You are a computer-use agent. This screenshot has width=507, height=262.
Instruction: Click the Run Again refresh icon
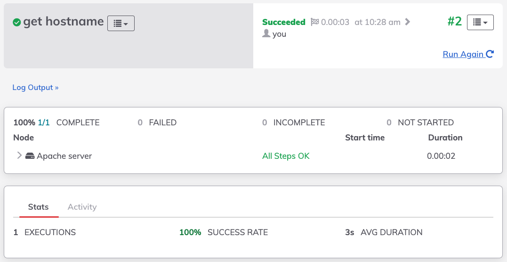tap(490, 54)
